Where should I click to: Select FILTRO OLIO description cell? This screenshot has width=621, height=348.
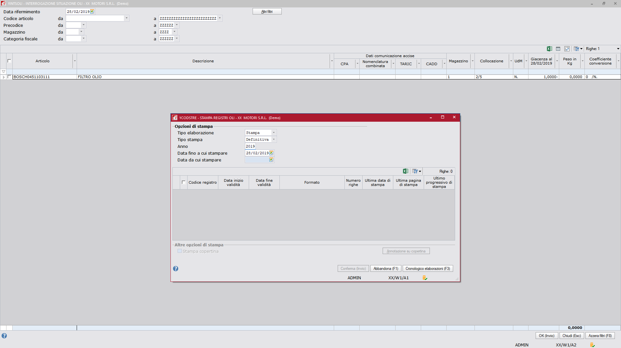click(x=205, y=77)
